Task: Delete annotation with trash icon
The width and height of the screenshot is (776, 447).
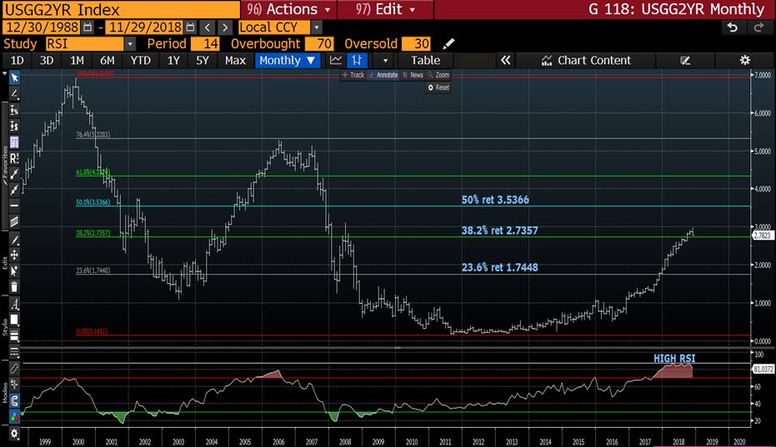Action: (14, 287)
